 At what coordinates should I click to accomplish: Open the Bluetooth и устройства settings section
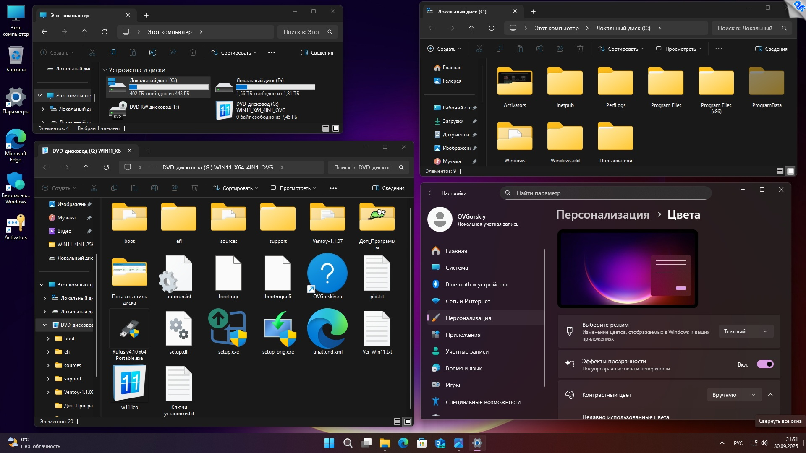(476, 284)
